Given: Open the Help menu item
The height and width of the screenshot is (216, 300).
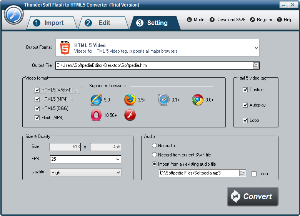Looking at the screenshot, I should [285, 20].
